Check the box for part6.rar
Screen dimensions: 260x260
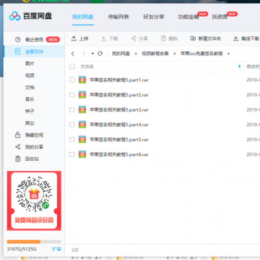72,155
